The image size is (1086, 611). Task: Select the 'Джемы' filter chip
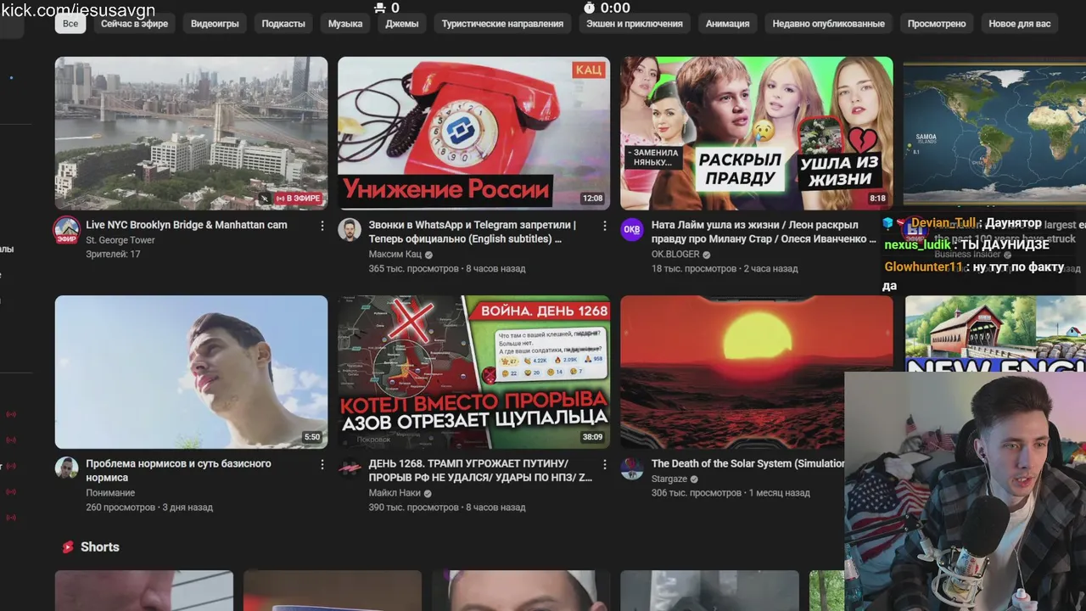[x=402, y=24]
